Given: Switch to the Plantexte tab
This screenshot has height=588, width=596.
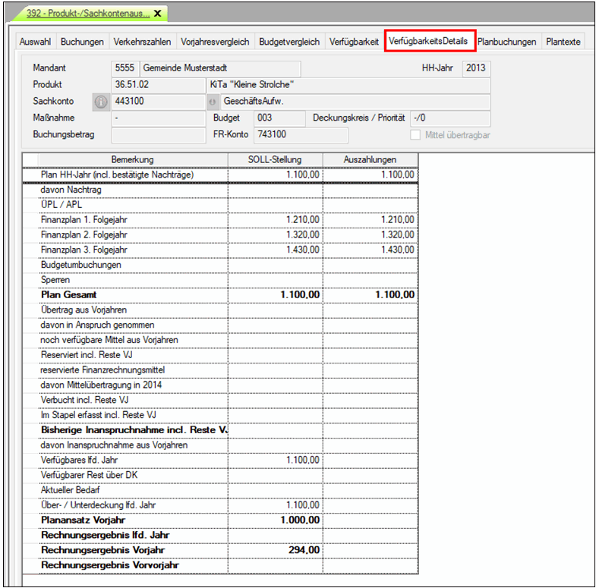Looking at the screenshot, I should coord(563,42).
